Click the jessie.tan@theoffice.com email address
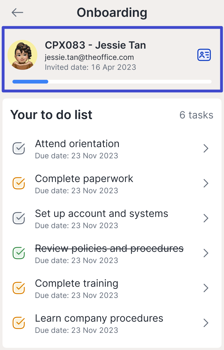This screenshot has height=350, width=224. (89, 57)
